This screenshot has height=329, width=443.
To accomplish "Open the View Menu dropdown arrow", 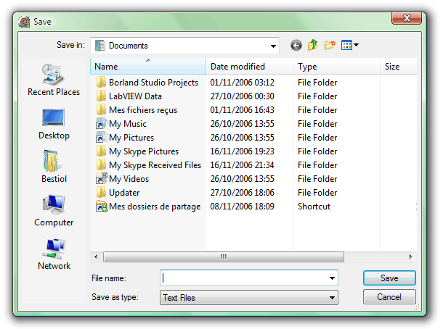I will click(357, 46).
